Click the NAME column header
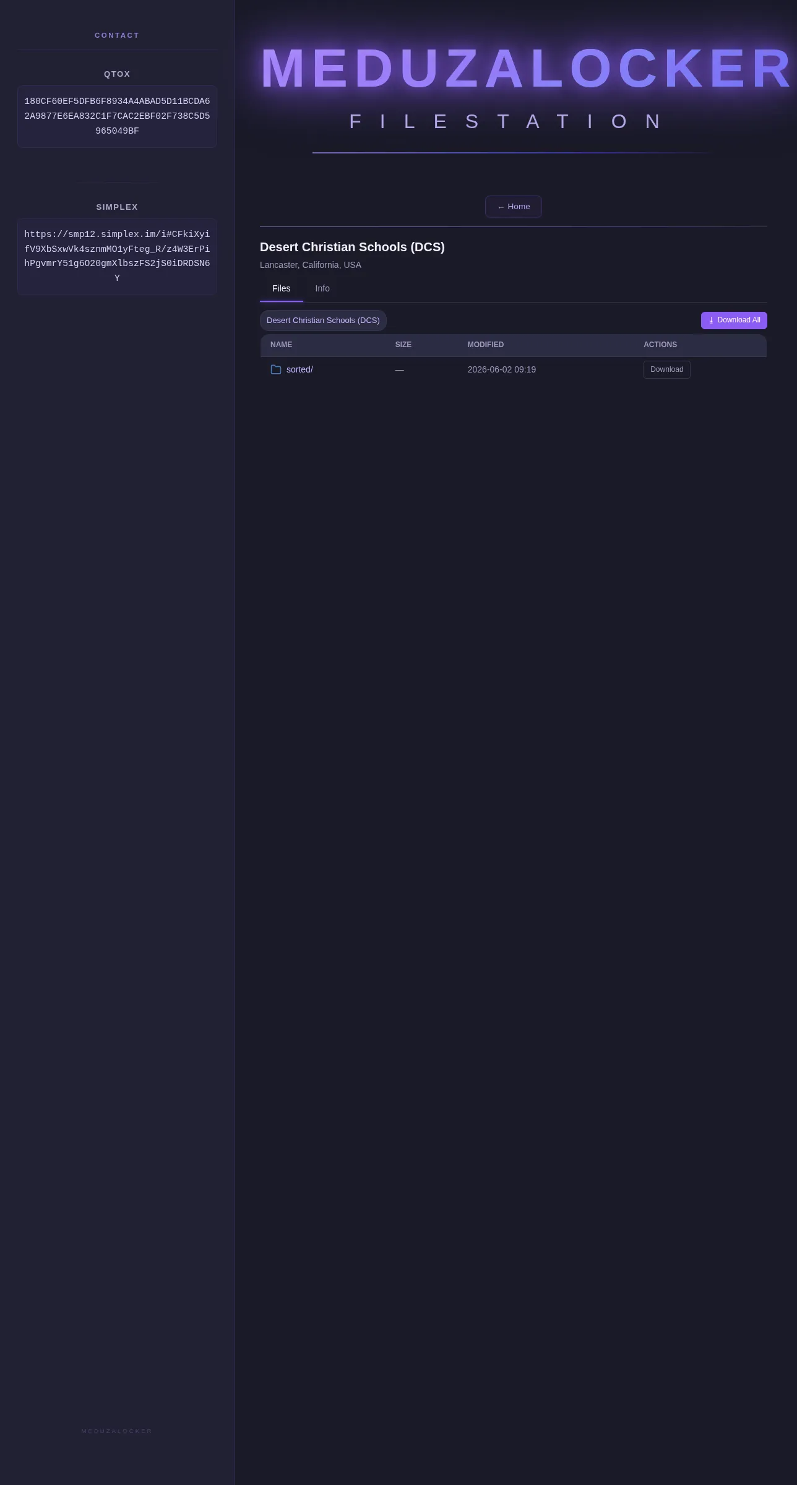The height and width of the screenshot is (1485, 797). (281, 345)
